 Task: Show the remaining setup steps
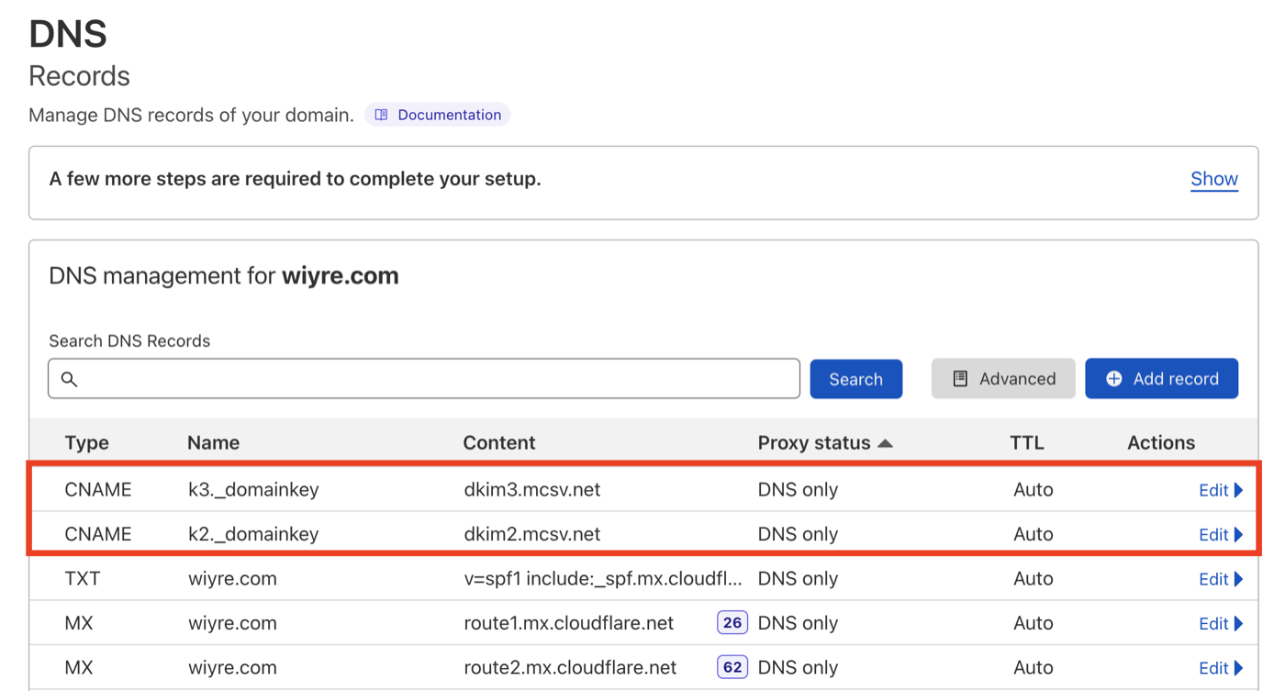[1214, 179]
